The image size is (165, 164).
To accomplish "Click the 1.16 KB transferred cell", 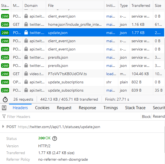I will pyautogui.click(x=138, y=24).
